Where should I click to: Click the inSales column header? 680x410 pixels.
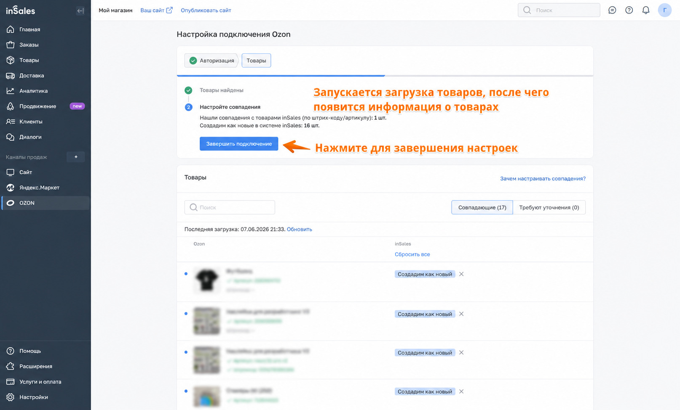pos(403,244)
